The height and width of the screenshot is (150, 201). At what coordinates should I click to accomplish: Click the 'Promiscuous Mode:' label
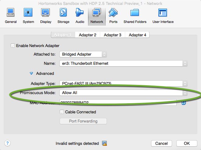(x=38, y=93)
